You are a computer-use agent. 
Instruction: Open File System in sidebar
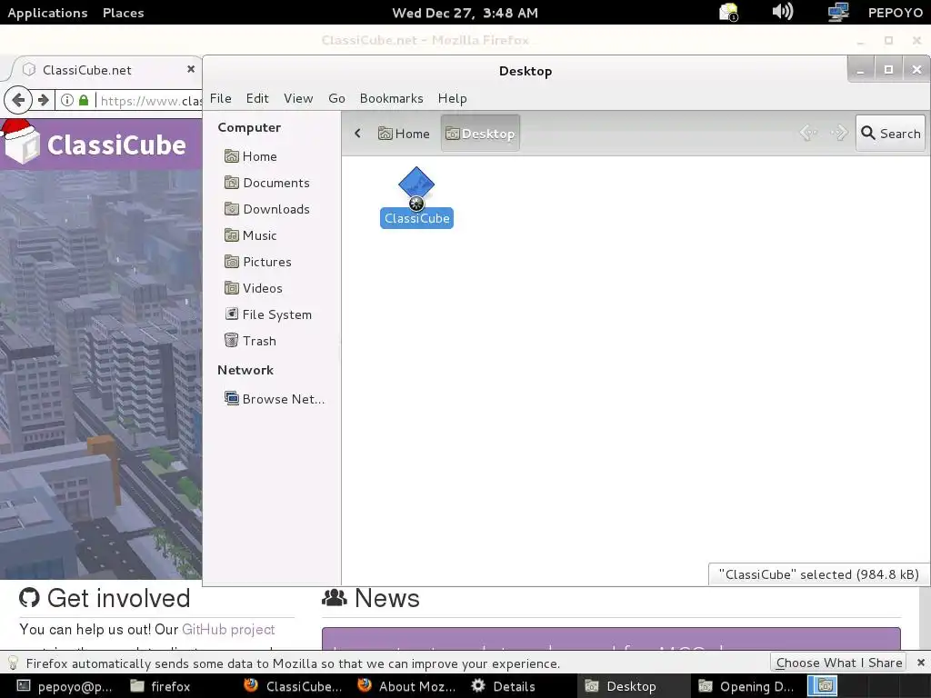click(268, 314)
